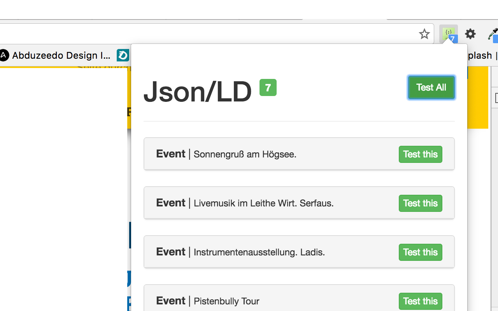Image resolution: width=498 pixels, height=311 pixels.
Task: Click the bookmark star icon
Action: click(424, 34)
